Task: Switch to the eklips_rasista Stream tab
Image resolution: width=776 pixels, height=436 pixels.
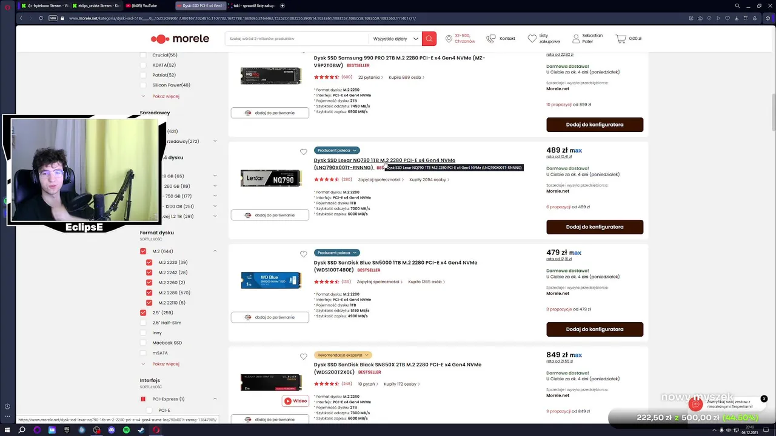Action: 96,5
